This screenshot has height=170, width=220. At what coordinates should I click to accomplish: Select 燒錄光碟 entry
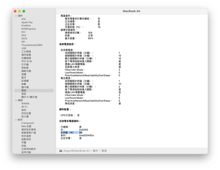click(26, 71)
